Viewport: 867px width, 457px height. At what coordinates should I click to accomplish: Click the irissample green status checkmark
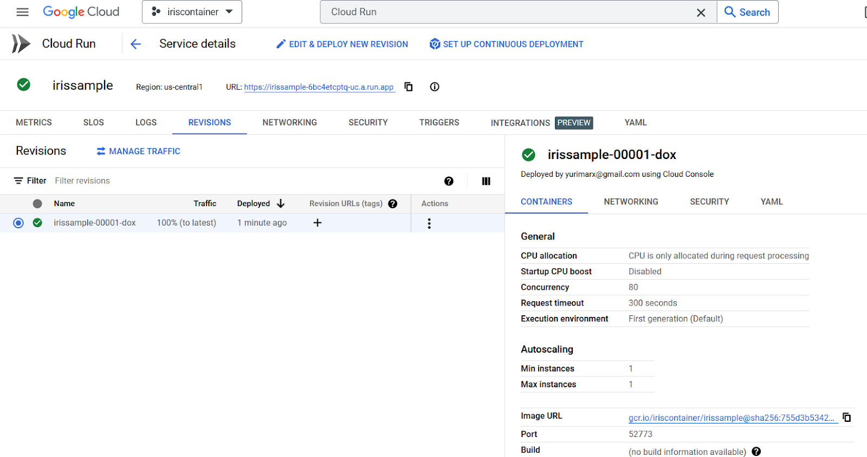click(24, 84)
